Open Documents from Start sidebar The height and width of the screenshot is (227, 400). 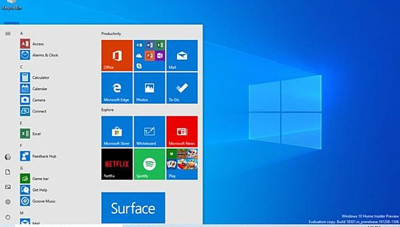coord(8,172)
